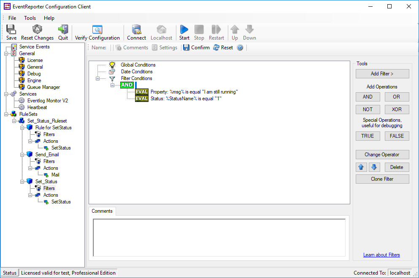Select the green AND operator node
Screen dimensions: 419x278
(x=127, y=85)
